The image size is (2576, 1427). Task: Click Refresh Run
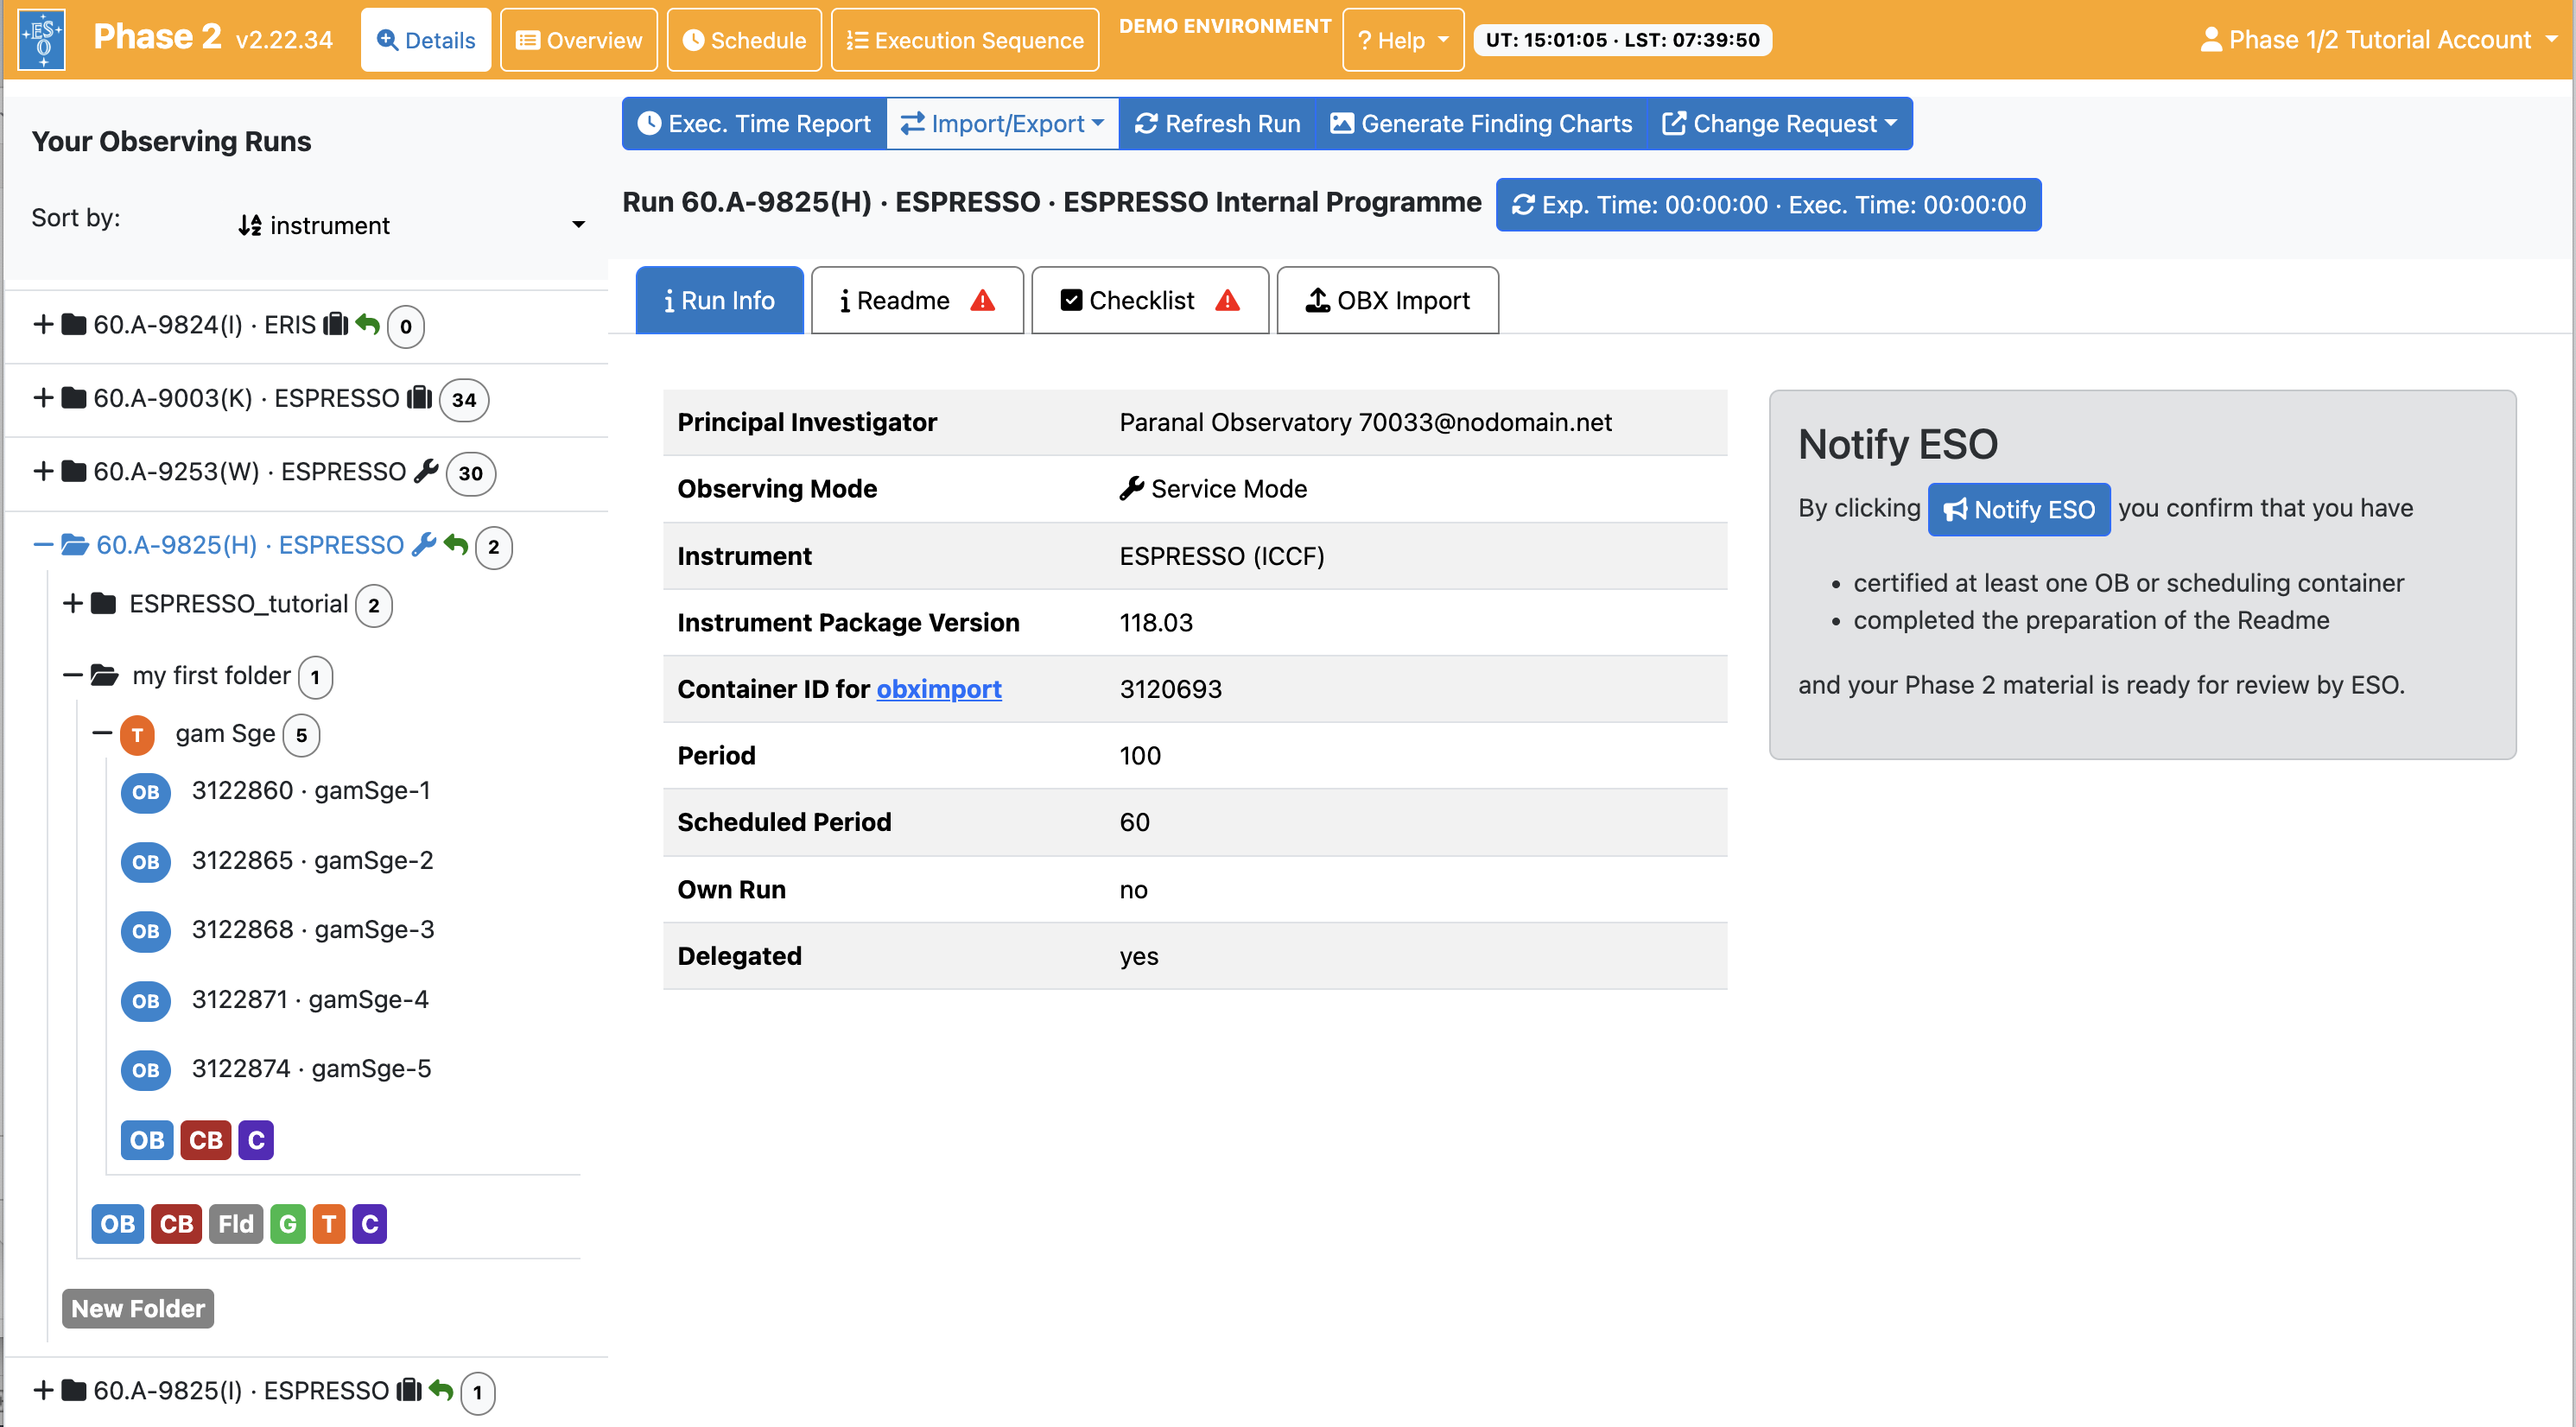[1218, 124]
